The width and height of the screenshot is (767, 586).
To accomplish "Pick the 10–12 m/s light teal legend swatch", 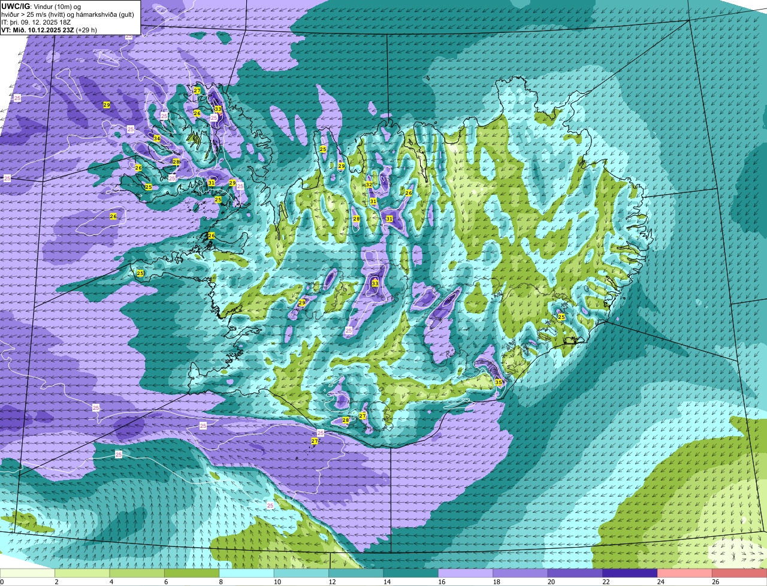I will 301,573.
